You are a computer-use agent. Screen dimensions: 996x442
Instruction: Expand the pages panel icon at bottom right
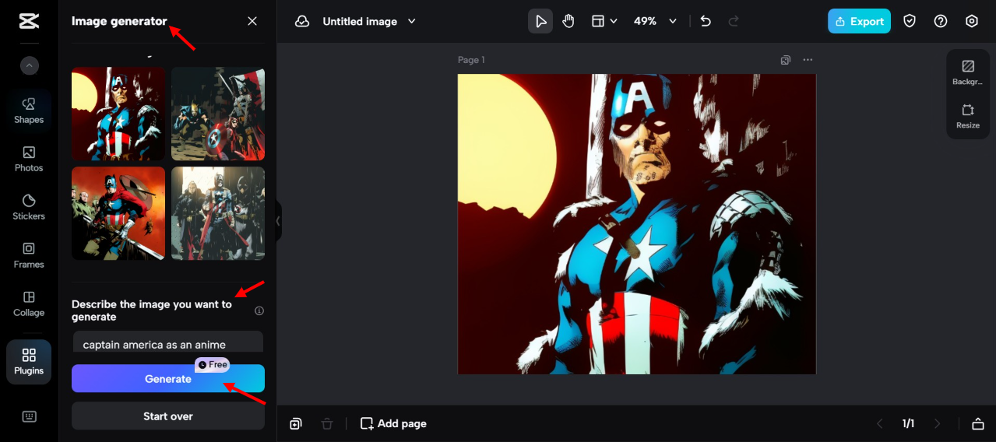tap(978, 423)
